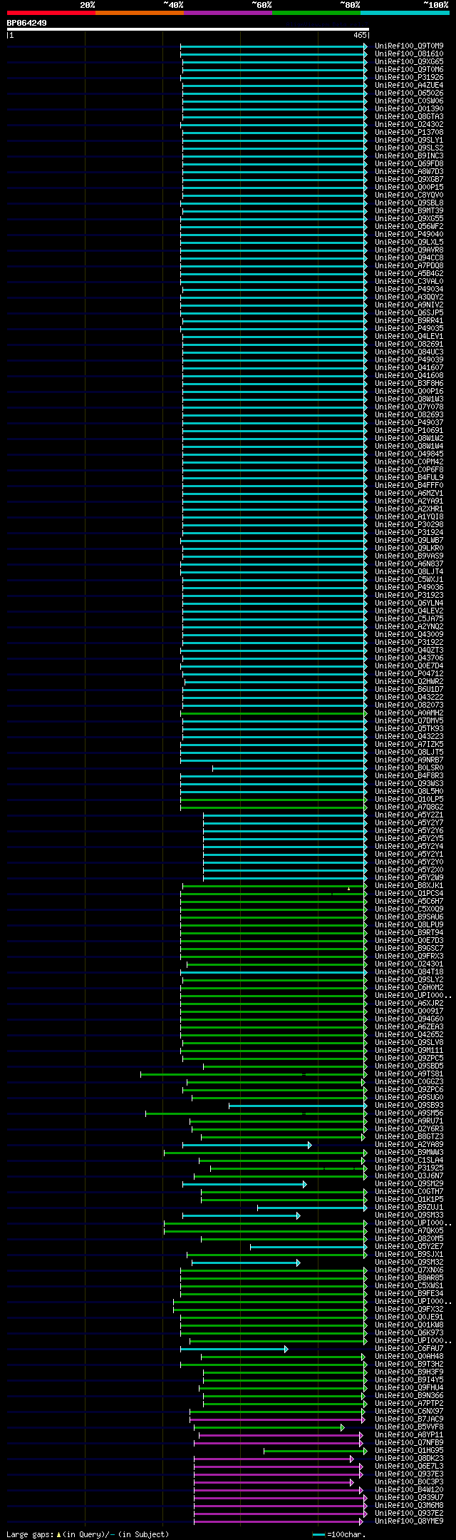This screenshot has width=456, height=1540.
Task: Select the label UniRef100_A9NIV2
Action: coord(409,305)
